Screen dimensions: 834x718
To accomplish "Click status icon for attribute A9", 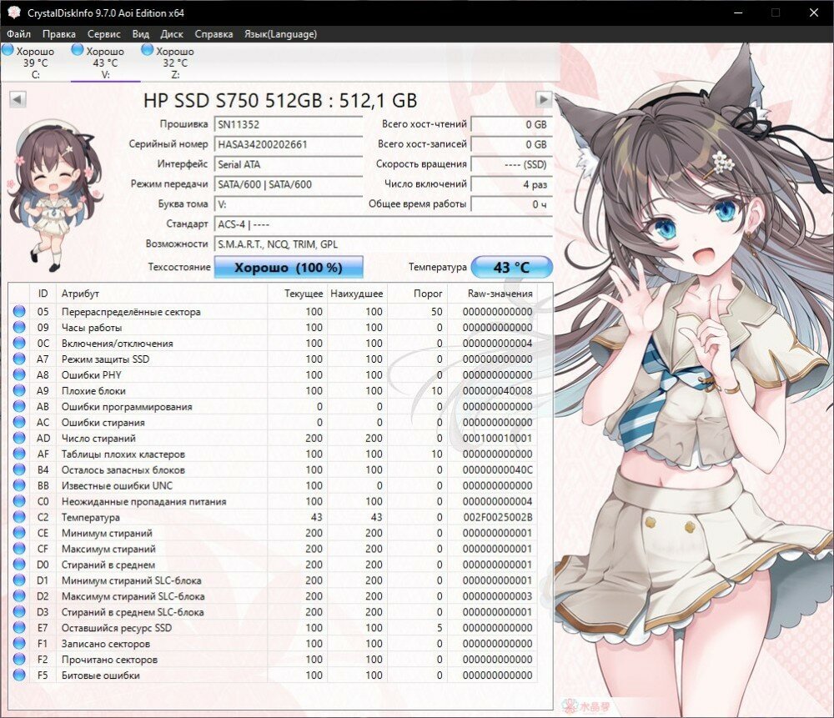I will tap(19, 390).
